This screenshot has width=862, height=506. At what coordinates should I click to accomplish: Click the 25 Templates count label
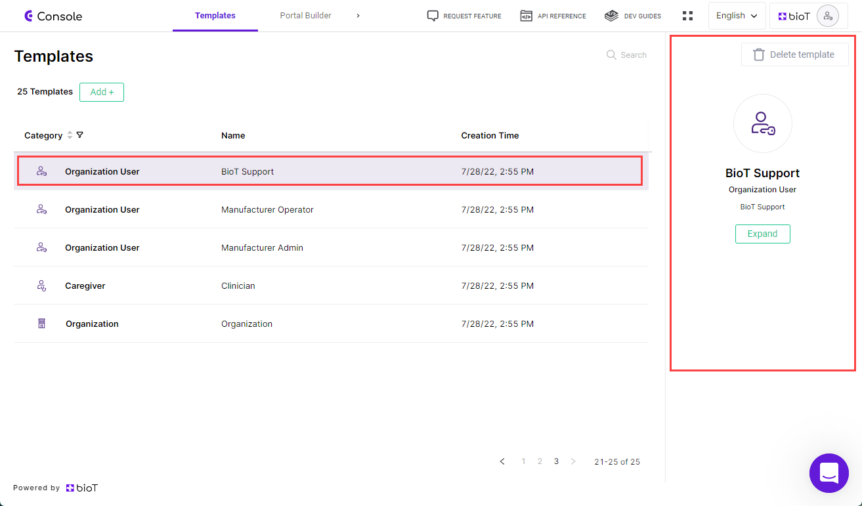pos(45,92)
